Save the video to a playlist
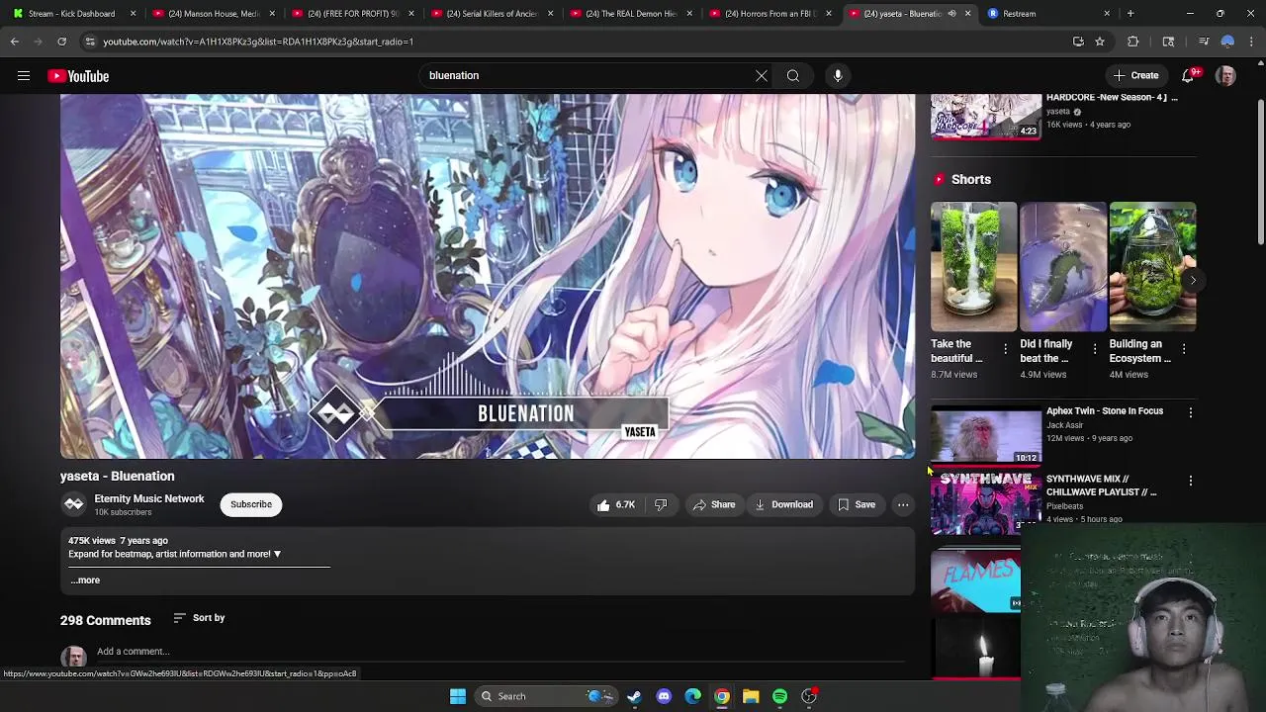Screen dimensions: 1266x712 857,504
